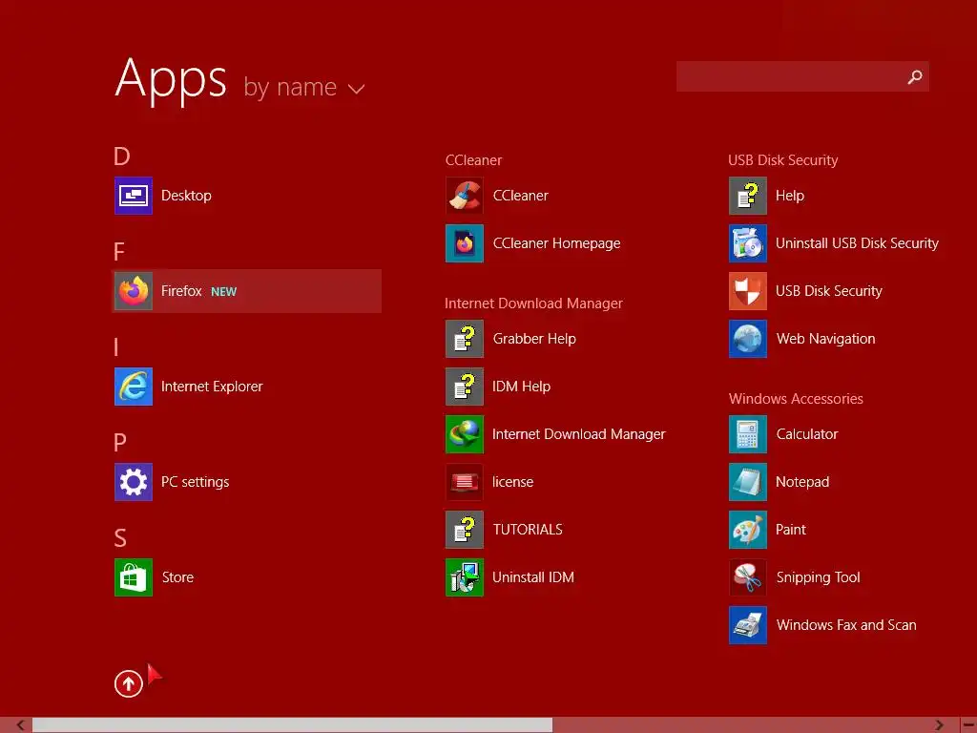Viewport: 977px width, 733px height.
Task: Click the 'Calculator' label text
Action: click(807, 434)
